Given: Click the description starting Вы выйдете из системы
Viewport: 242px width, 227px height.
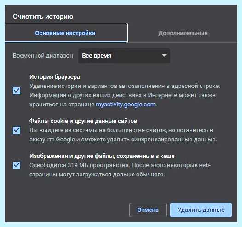Looking at the screenshot, I should click(123, 135).
